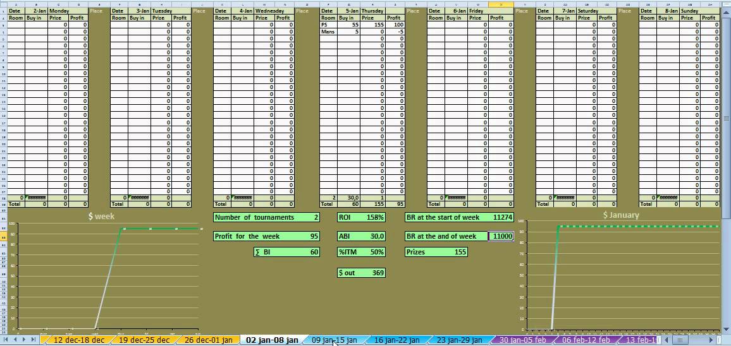Switch to the 30 jan-05 feb sheet
This screenshot has width=731, height=346.
click(522, 340)
